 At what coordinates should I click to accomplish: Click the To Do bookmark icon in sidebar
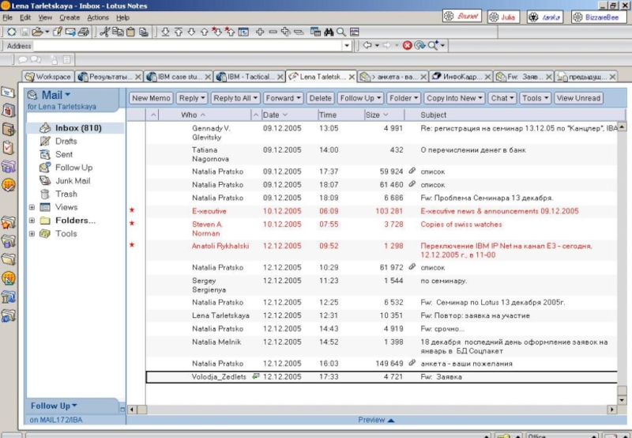[9, 148]
